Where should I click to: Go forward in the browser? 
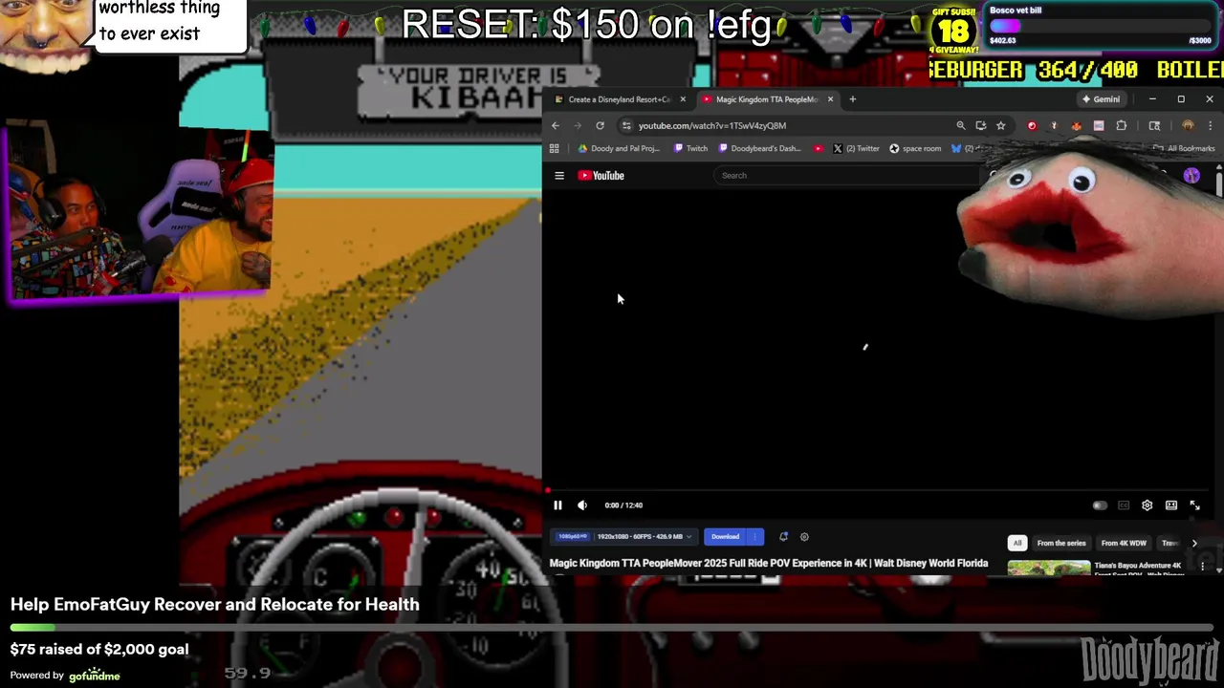(x=578, y=125)
